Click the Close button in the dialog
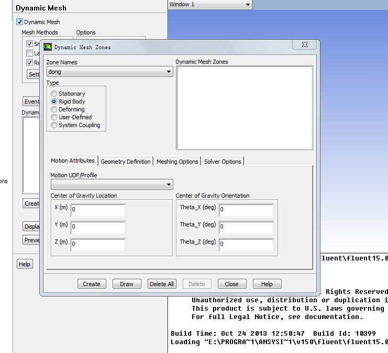The height and width of the screenshot is (353, 388). (x=232, y=284)
